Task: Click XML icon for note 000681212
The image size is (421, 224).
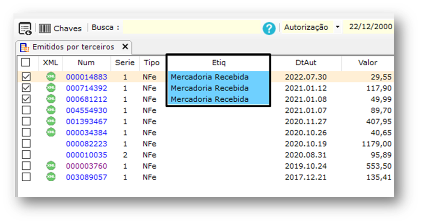Action: (x=51, y=99)
